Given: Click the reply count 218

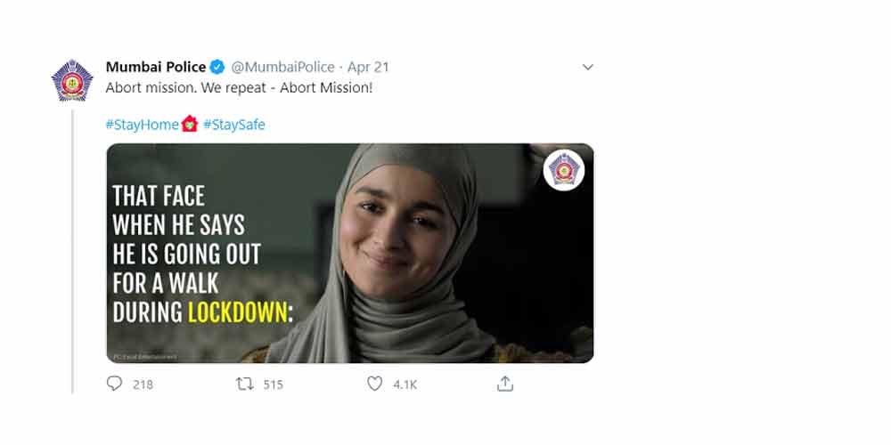Looking at the screenshot, I should click(x=143, y=384).
